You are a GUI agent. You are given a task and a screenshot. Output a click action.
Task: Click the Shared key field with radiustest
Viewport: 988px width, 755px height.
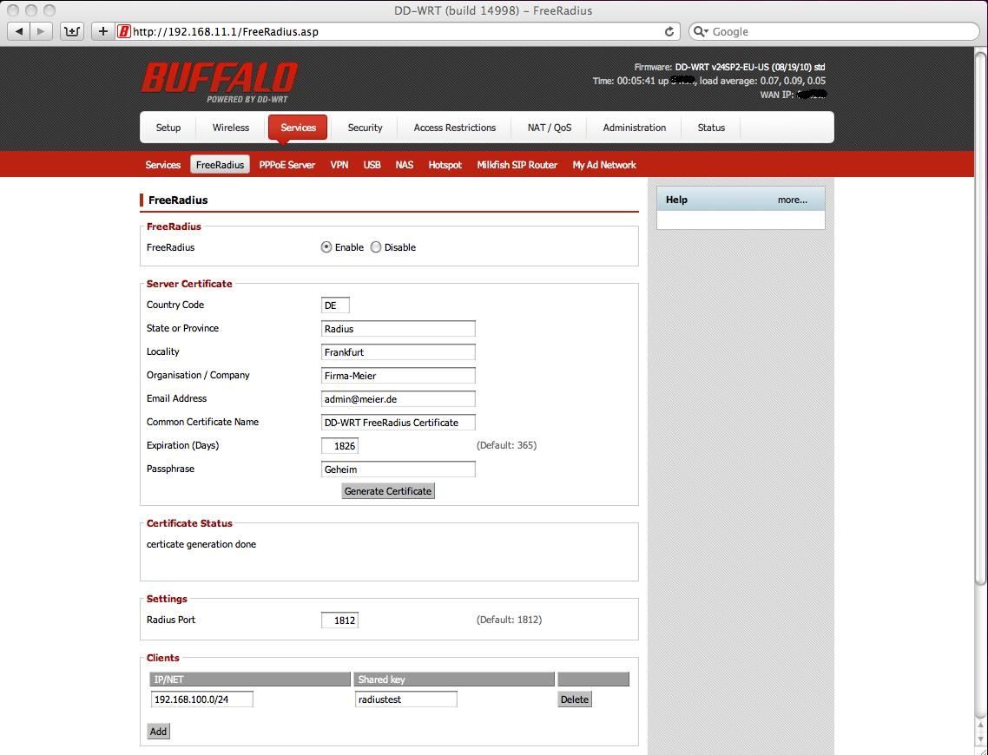(405, 699)
